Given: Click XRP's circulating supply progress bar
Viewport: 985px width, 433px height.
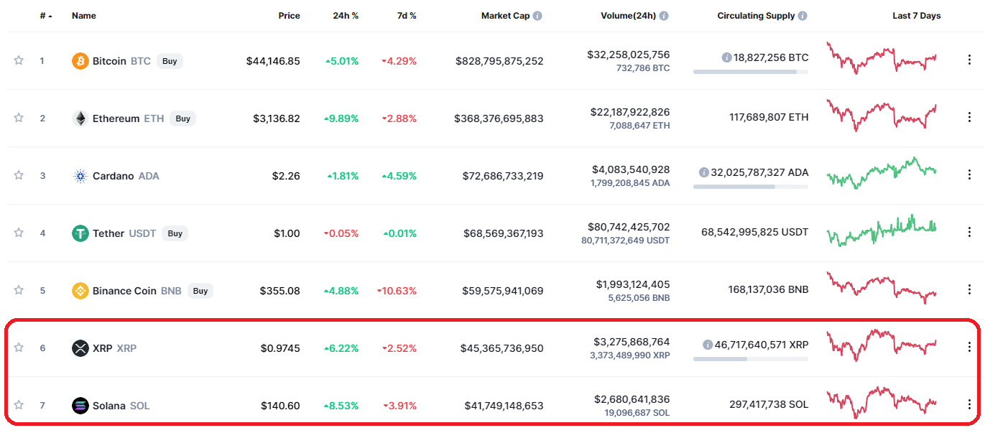Looking at the screenshot, I should pos(751,359).
